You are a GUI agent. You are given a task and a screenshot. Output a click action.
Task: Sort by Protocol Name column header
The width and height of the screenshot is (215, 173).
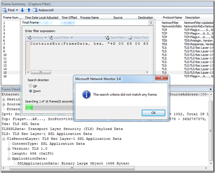[172, 18]
